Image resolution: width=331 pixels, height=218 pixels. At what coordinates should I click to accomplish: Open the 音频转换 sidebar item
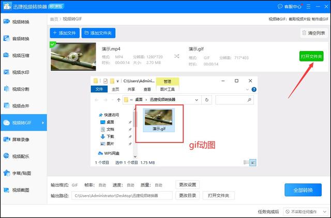pyautogui.click(x=23, y=39)
